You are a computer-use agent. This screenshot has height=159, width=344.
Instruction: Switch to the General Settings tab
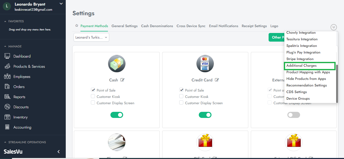[x=124, y=26]
